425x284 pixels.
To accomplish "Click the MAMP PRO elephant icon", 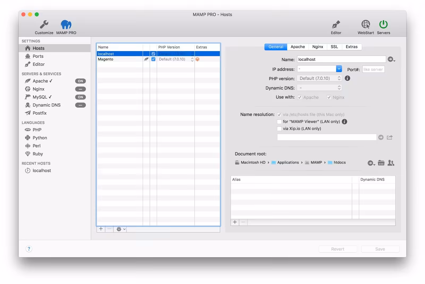I will pos(66,24).
